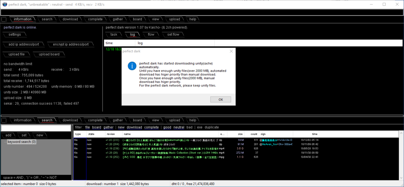Image resolution: width=404 pixels, height=187 pixels.
Task: Select the 14 M zip file row
Action: coord(197,140)
